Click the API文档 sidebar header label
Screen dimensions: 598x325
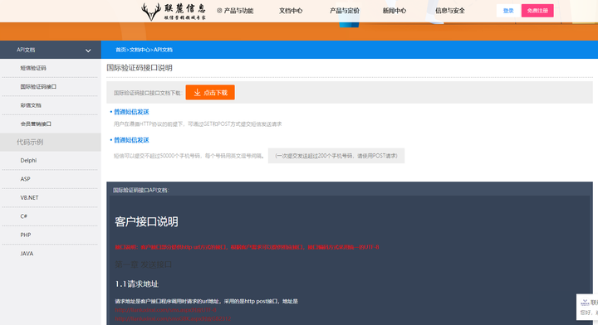(26, 50)
